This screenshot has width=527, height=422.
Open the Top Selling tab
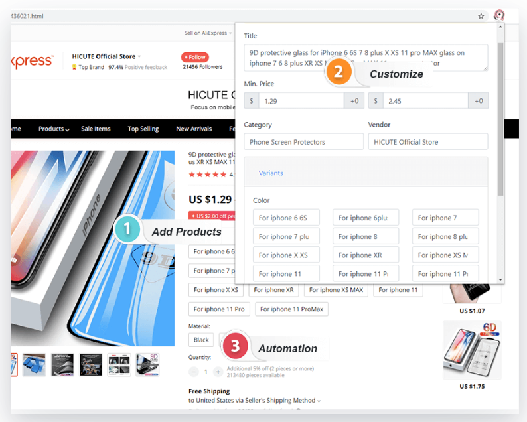(x=143, y=129)
